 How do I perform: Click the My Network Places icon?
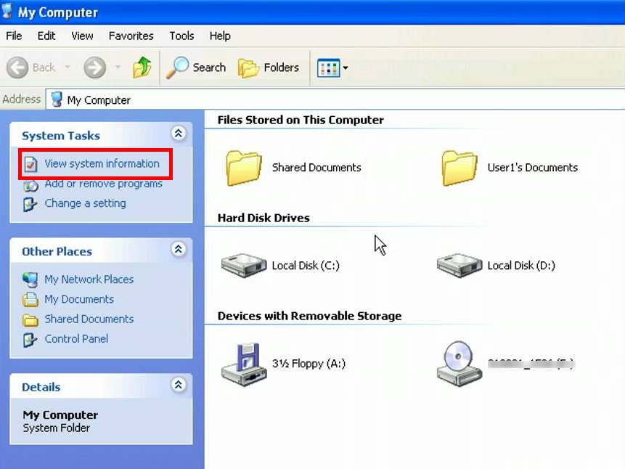click(x=30, y=280)
